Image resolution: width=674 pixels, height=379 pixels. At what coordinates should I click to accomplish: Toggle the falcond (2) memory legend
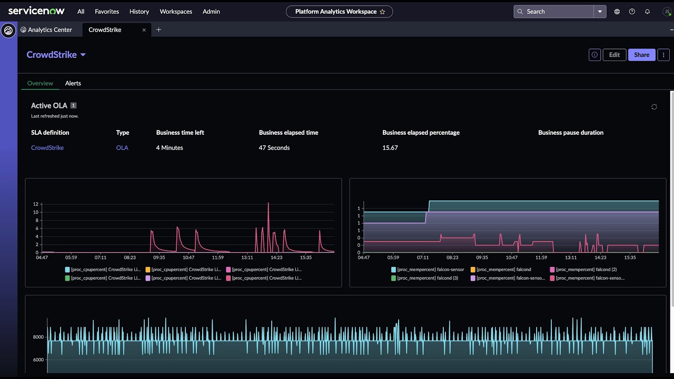click(583, 270)
